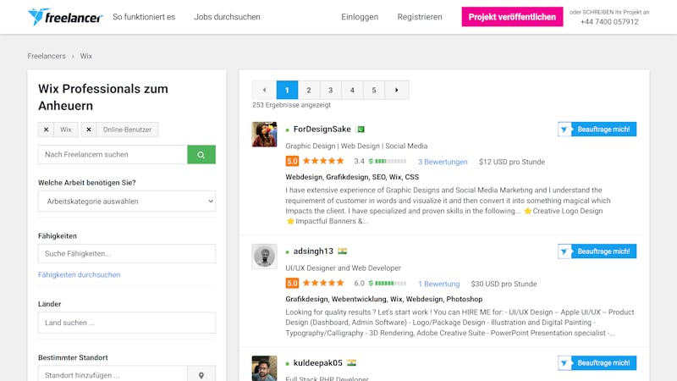Click the Freelancer logo
The width and height of the screenshot is (677, 381).
(x=65, y=17)
